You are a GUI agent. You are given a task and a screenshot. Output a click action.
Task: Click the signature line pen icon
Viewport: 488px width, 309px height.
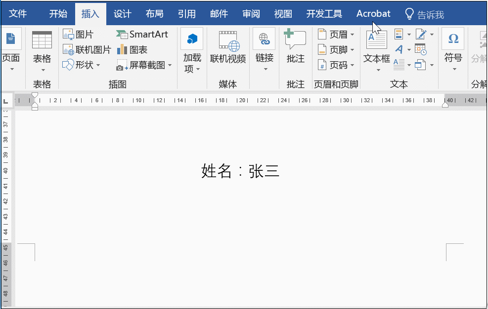(x=421, y=34)
